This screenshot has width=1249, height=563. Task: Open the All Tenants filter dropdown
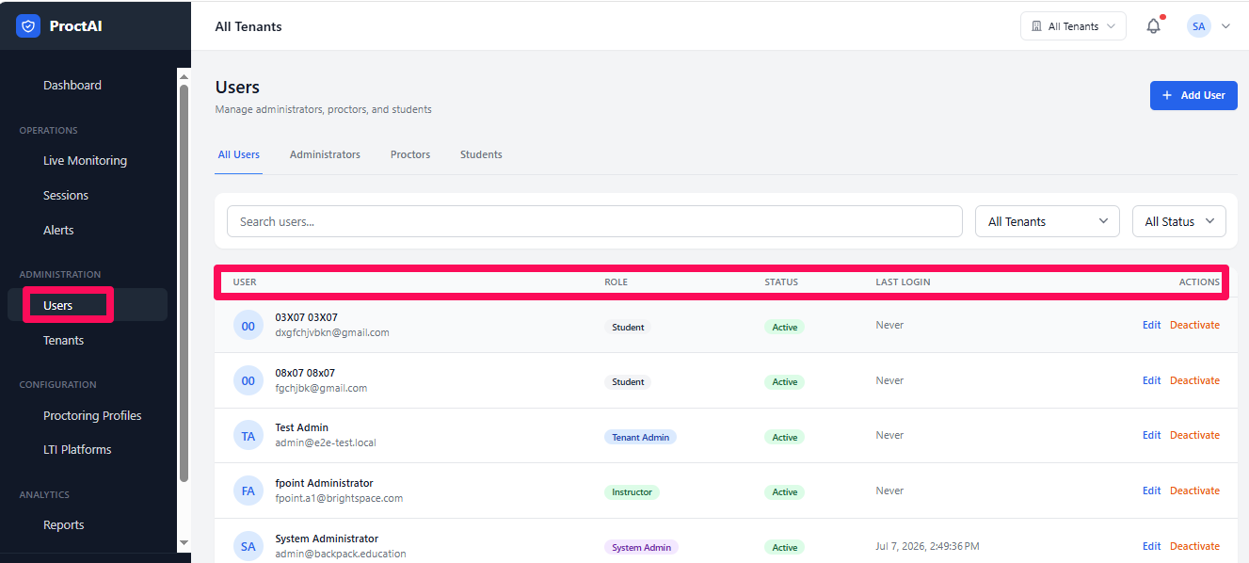(1048, 221)
